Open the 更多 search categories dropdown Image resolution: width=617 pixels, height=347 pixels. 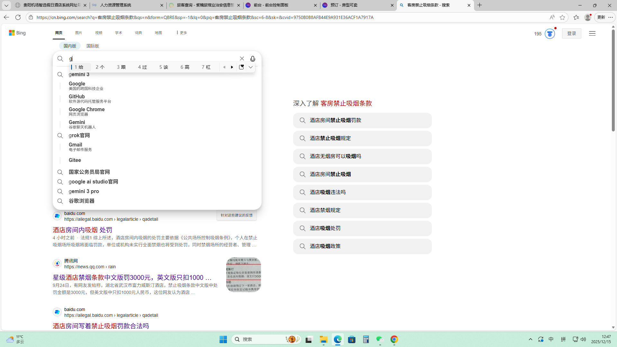pyautogui.click(x=182, y=33)
